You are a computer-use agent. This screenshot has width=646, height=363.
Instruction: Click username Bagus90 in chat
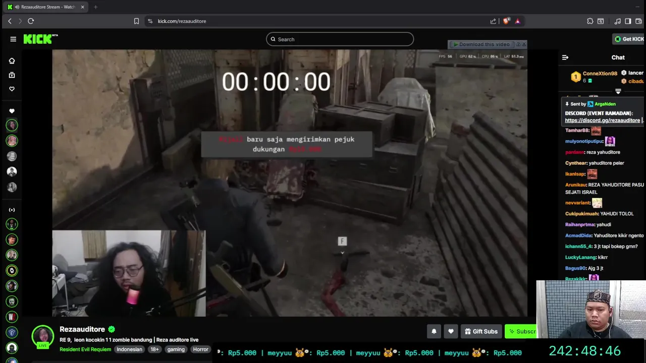[575, 268]
